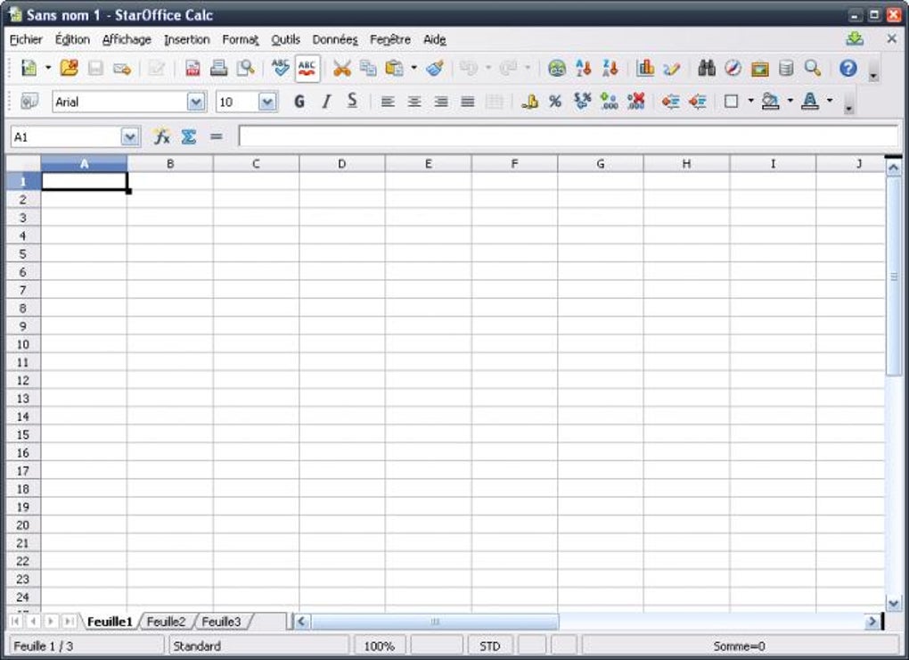Image resolution: width=909 pixels, height=660 pixels.
Task: Export directly as PDF icon
Action: [x=192, y=69]
